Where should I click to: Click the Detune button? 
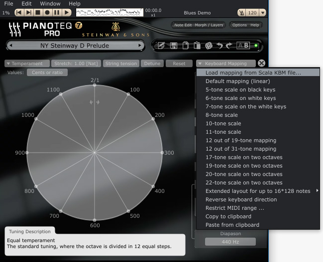[152, 64]
